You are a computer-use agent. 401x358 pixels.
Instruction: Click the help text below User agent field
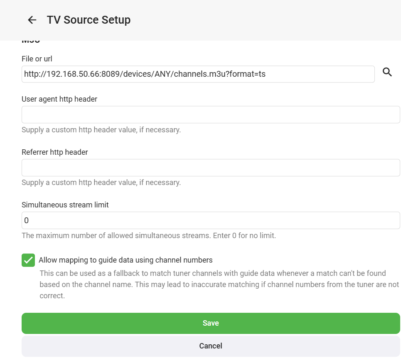point(101,130)
